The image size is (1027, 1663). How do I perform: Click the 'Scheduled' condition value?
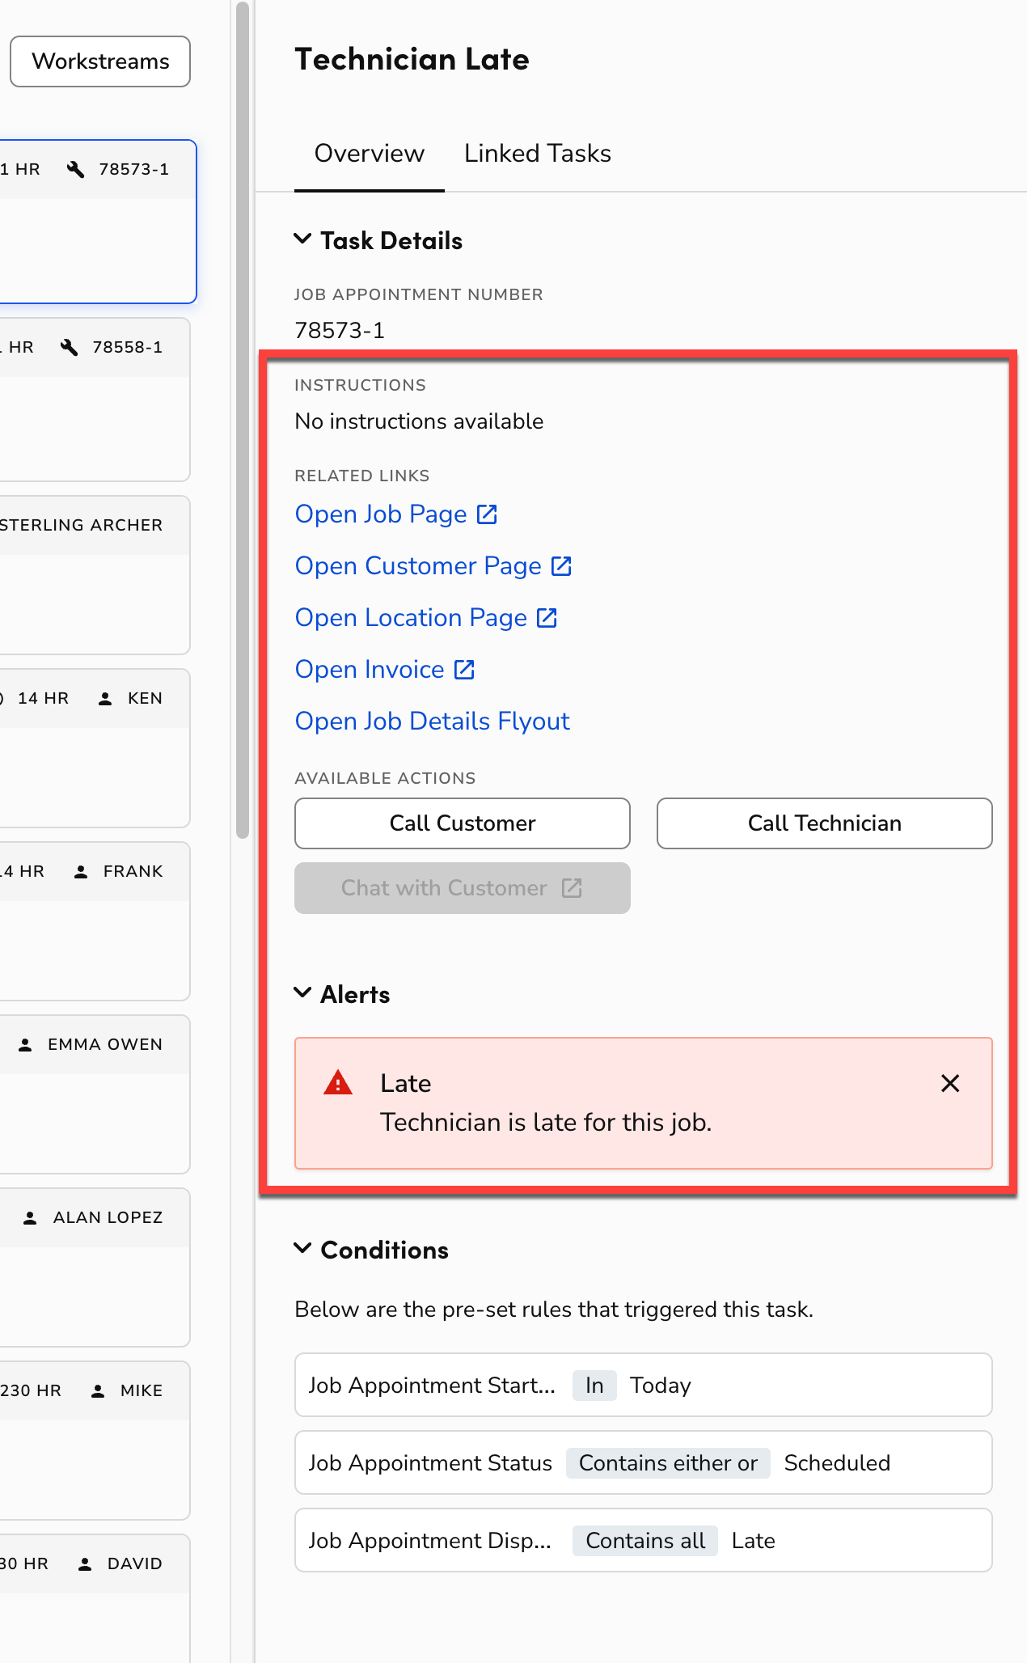pos(837,1463)
